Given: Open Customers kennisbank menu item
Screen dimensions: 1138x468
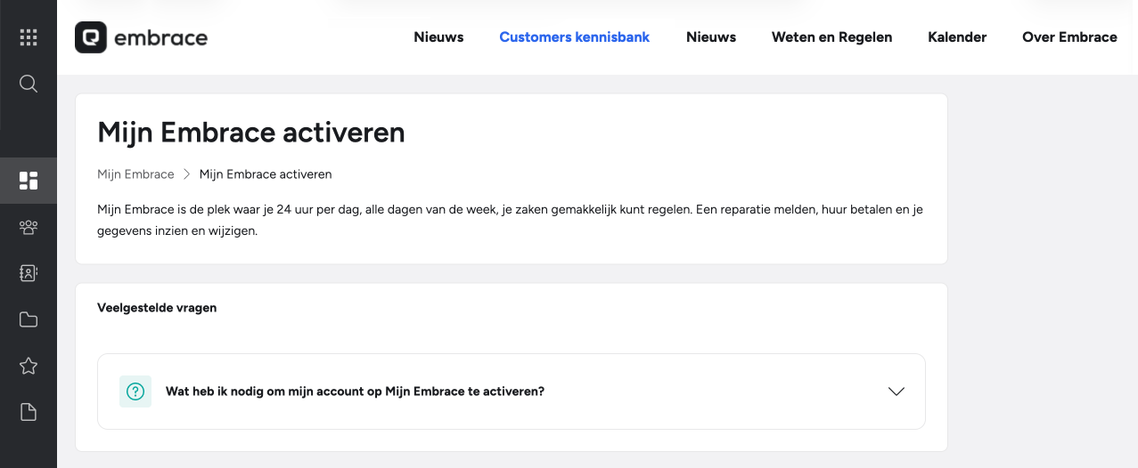Looking at the screenshot, I should [x=575, y=37].
